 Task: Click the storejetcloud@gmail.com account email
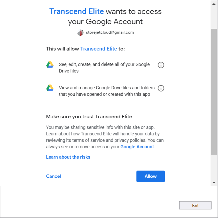tap(110, 32)
